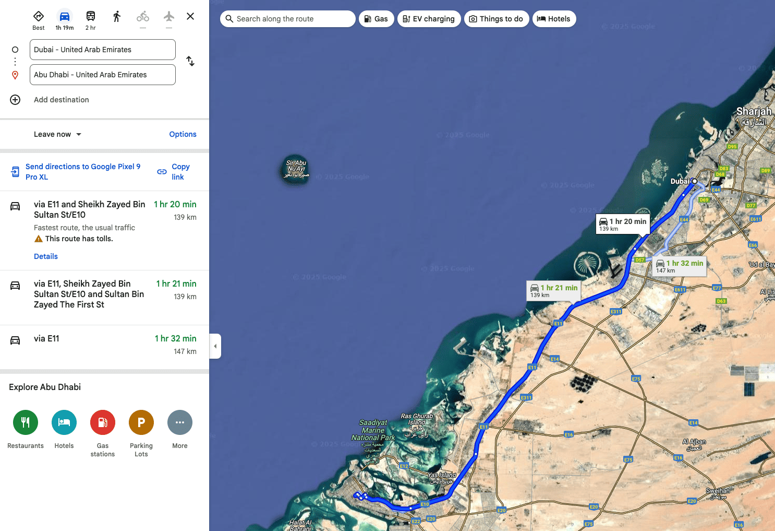Open Details for fastest route

point(46,256)
